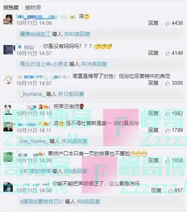Open user link _Nymeria_
Screen dimensions: 187x212
point(32,94)
